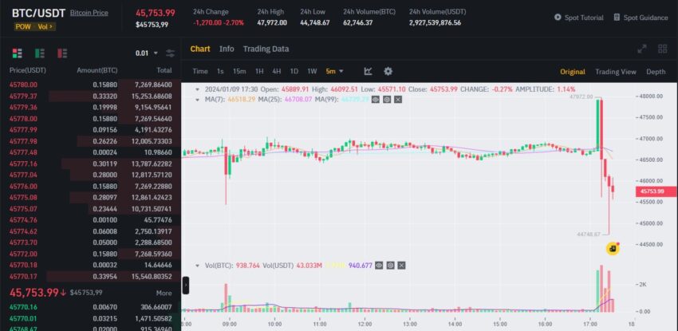Click sell order price 45775.08
The image size is (678, 331).
23,198
